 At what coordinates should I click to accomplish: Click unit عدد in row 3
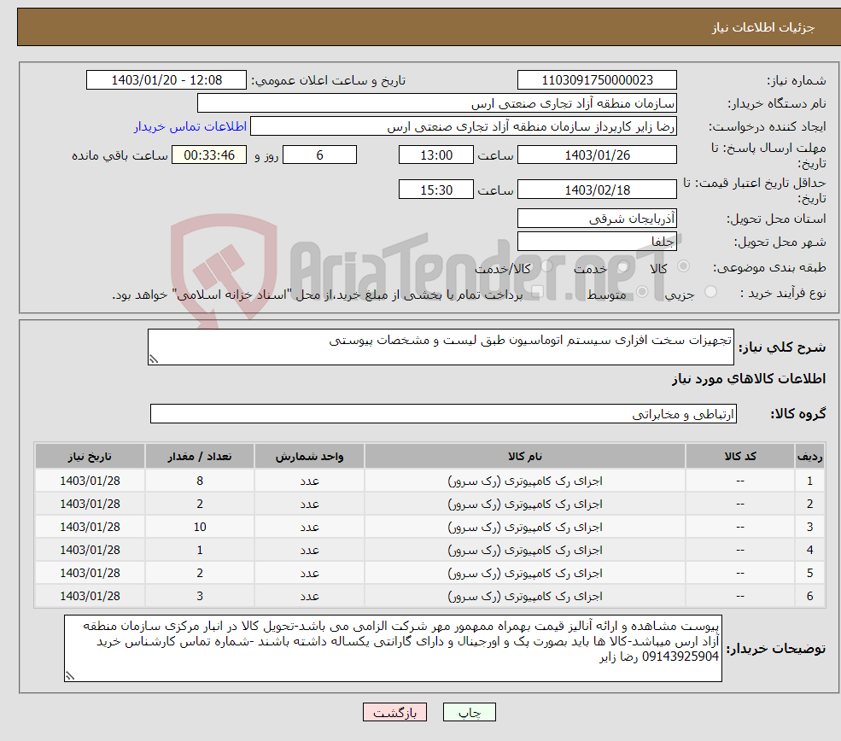tap(309, 527)
